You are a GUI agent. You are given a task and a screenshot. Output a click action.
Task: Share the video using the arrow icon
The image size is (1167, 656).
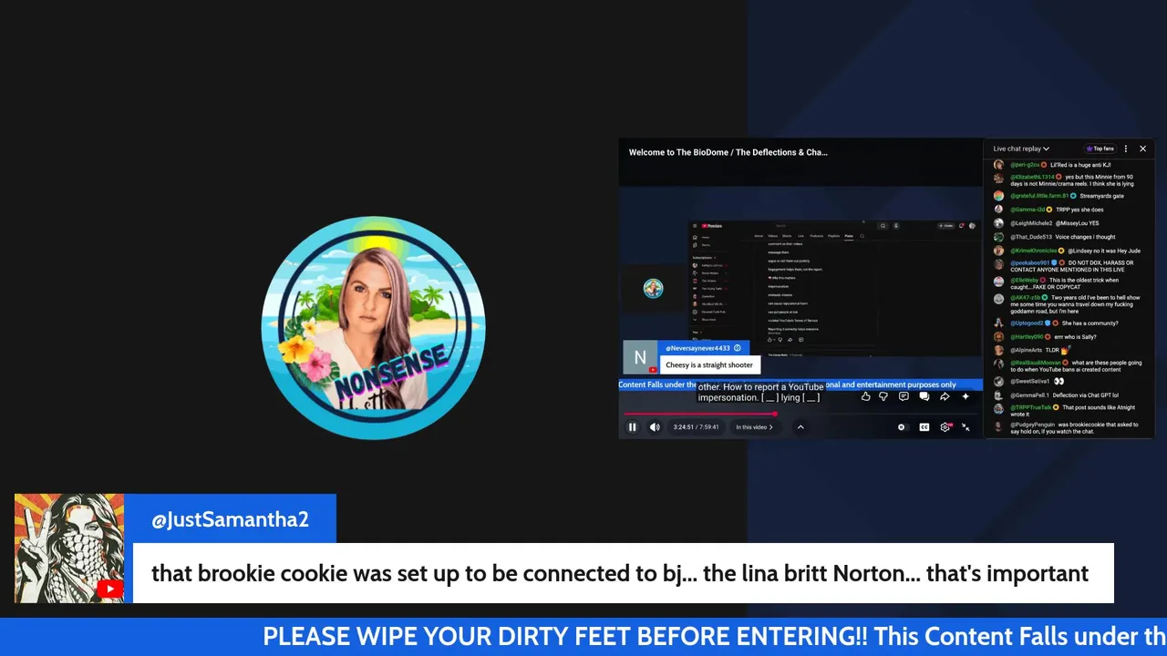tap(945, 396)
